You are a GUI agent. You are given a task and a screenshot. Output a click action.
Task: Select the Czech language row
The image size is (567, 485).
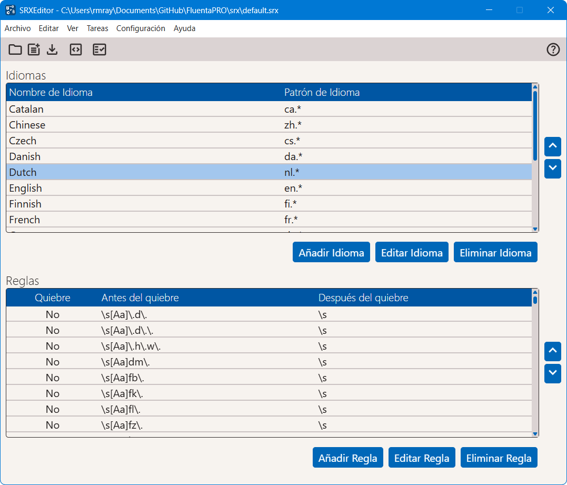[269, 141]
